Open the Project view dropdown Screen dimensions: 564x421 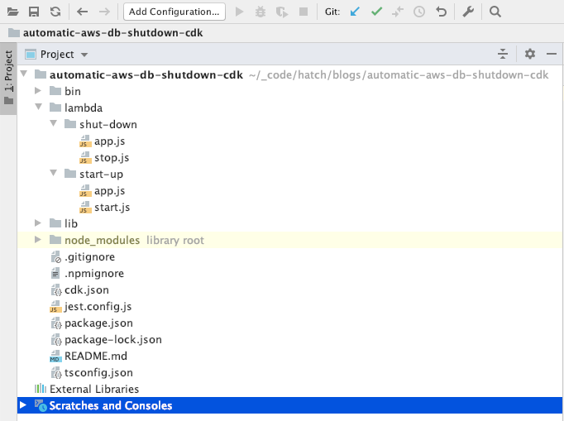pos(56,55)
